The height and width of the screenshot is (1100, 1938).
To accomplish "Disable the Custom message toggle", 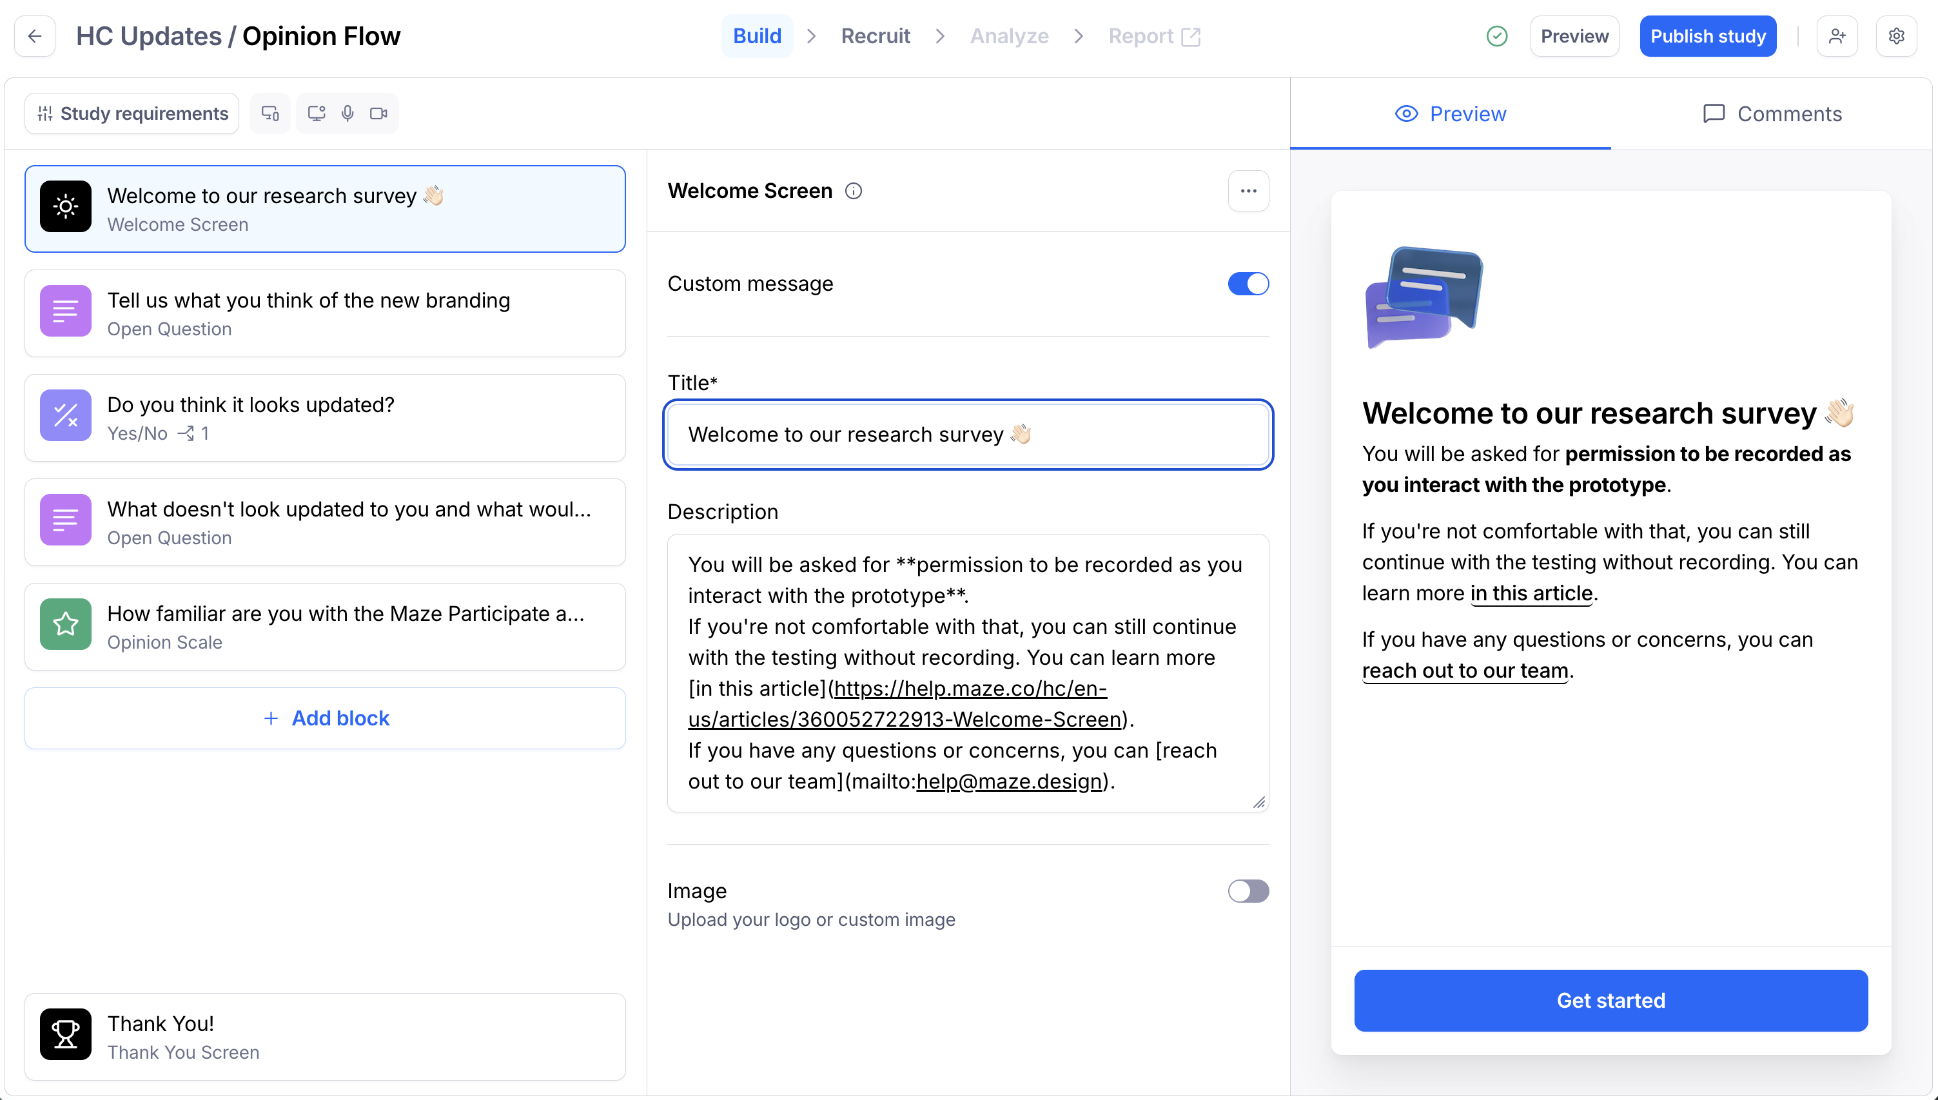I will (1248, 284).
